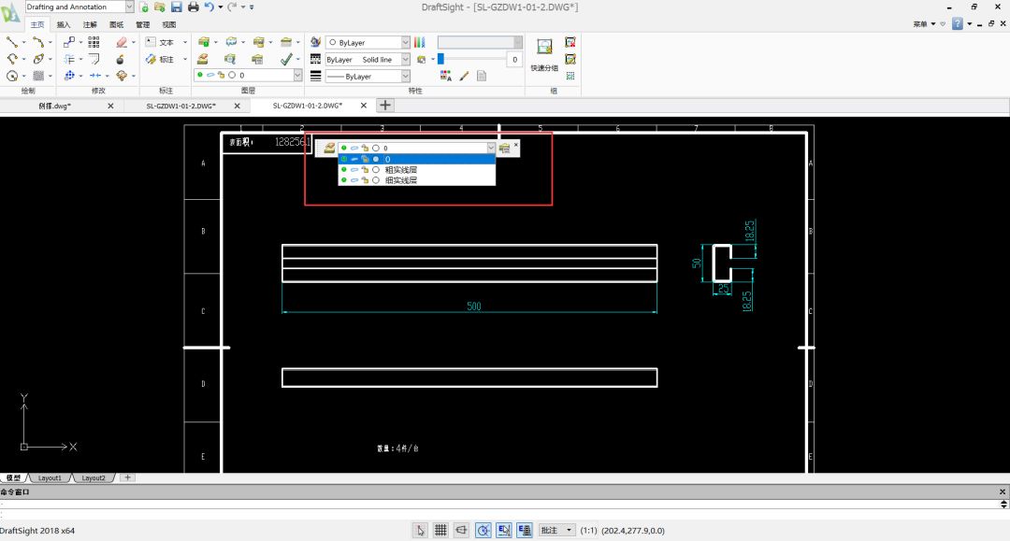Open the ByLayer line weight dropdown
Image resolution: width=1010 pixels, height=541 pixels.
[405, 76]
